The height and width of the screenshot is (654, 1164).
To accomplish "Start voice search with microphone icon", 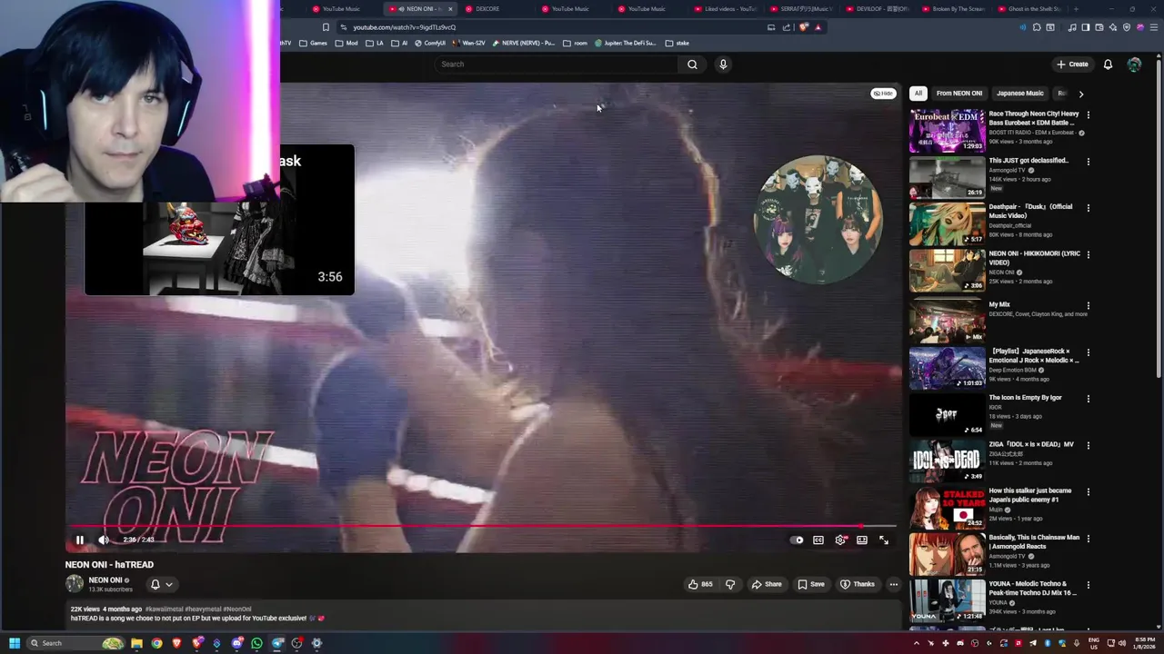I will pos(723,64).
